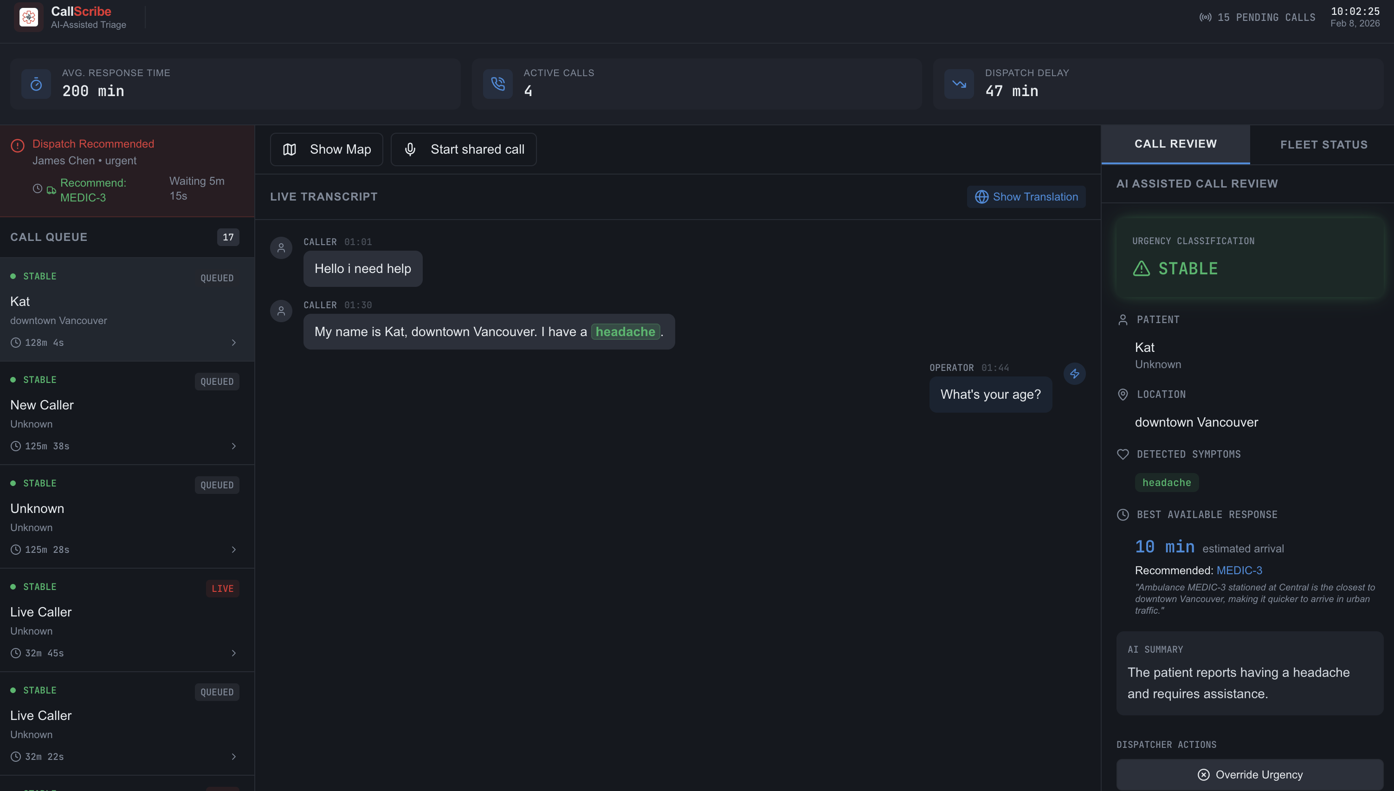
Task: Click the alert icon in Dispatch Recommended banner
Action: (17, 145)
